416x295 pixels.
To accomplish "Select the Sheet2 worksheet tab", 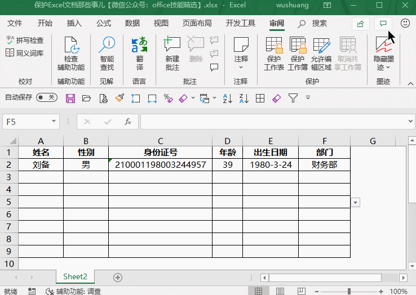I will click(x=75, y=276).
